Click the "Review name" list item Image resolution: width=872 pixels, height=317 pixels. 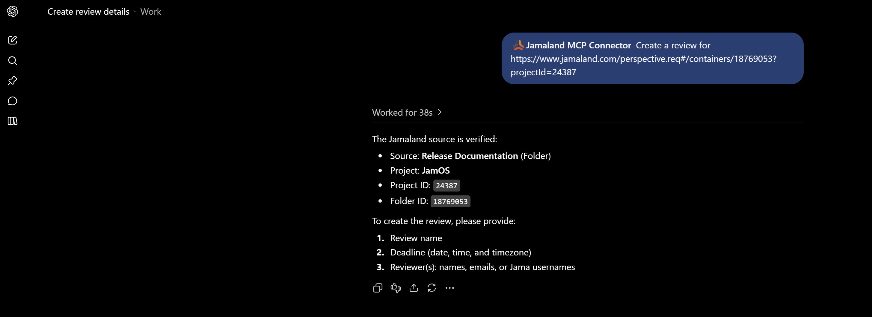click(416, 238)
